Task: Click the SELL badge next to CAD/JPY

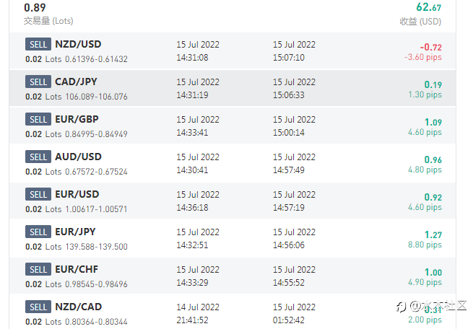Action: click(x=38, y=82)
